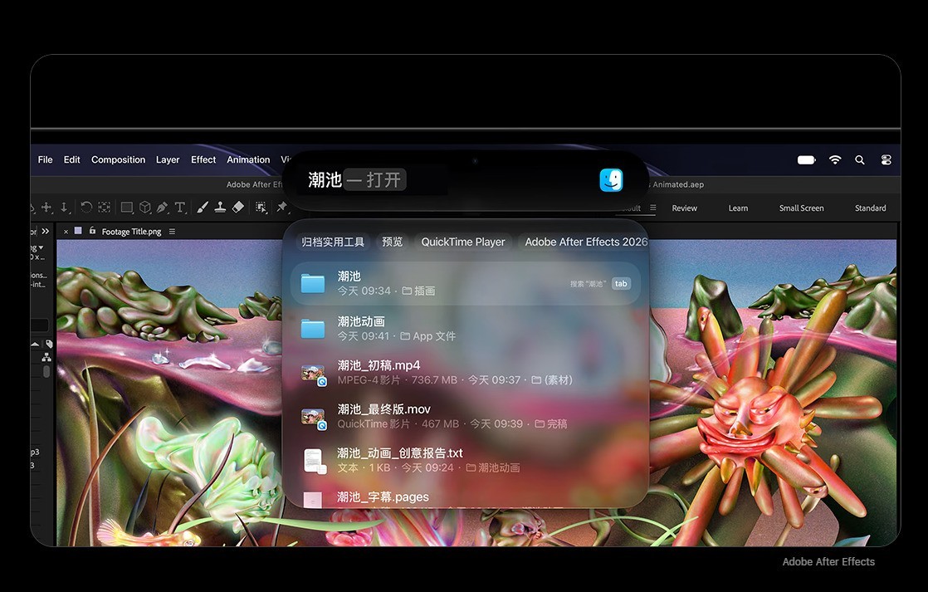The image size is (928, 592).
Task: Select the Brush tool
Action: [x=203, y=208]
